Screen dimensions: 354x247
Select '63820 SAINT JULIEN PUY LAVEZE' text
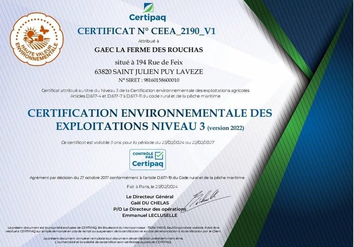click(149, 72)
